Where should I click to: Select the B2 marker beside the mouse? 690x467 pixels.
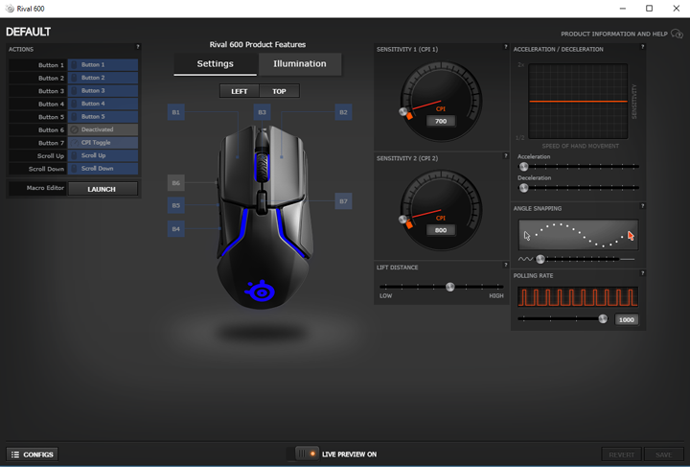343,112
